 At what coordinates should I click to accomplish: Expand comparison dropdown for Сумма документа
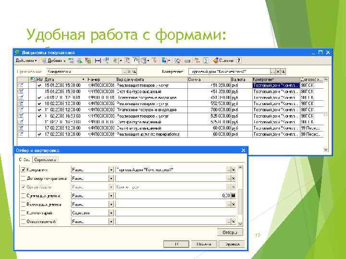coord(111,196)
